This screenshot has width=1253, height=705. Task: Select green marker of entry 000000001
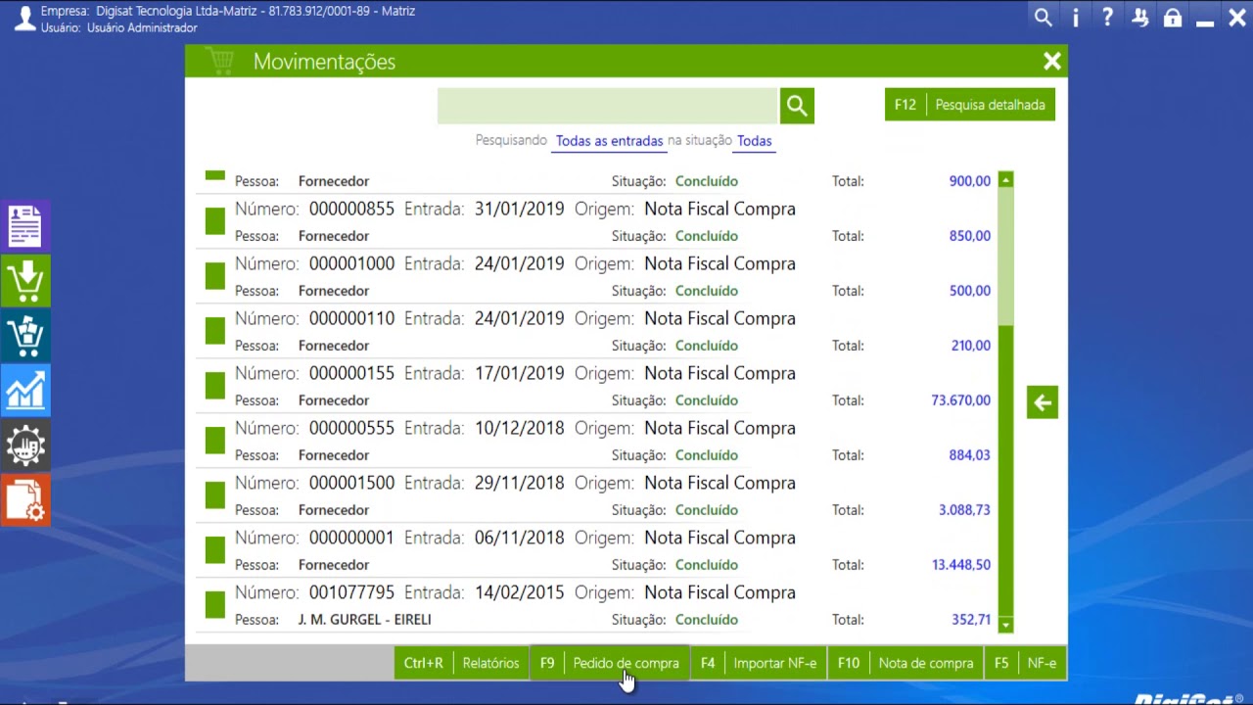pos(215,551)
